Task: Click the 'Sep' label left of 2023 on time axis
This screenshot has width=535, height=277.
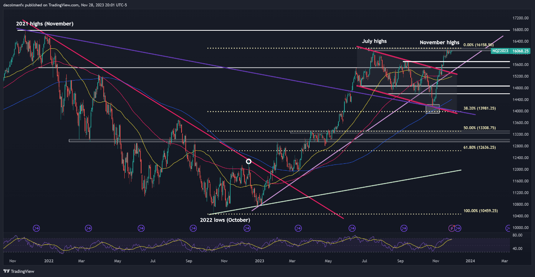Action: (x=189, y=261)
